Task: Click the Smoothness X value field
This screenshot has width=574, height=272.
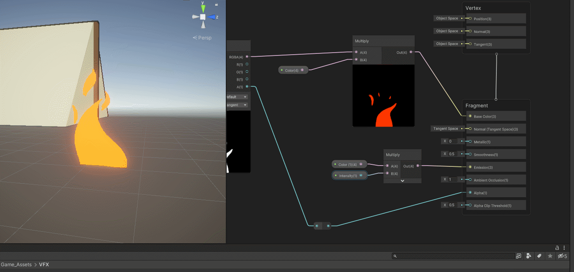Action: tap(453, 154)
